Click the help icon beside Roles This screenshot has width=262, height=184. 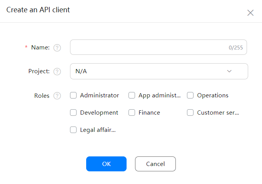57,96
